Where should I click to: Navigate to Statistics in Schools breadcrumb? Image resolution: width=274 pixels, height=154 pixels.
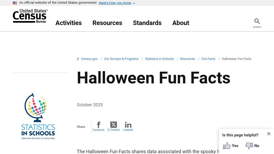coord(159,59)
